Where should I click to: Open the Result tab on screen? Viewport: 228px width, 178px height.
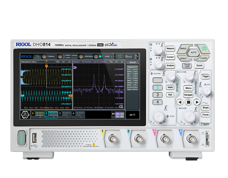pos(132,62)
